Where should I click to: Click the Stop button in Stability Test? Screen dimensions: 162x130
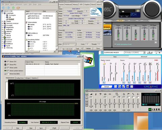pos(18,128)
